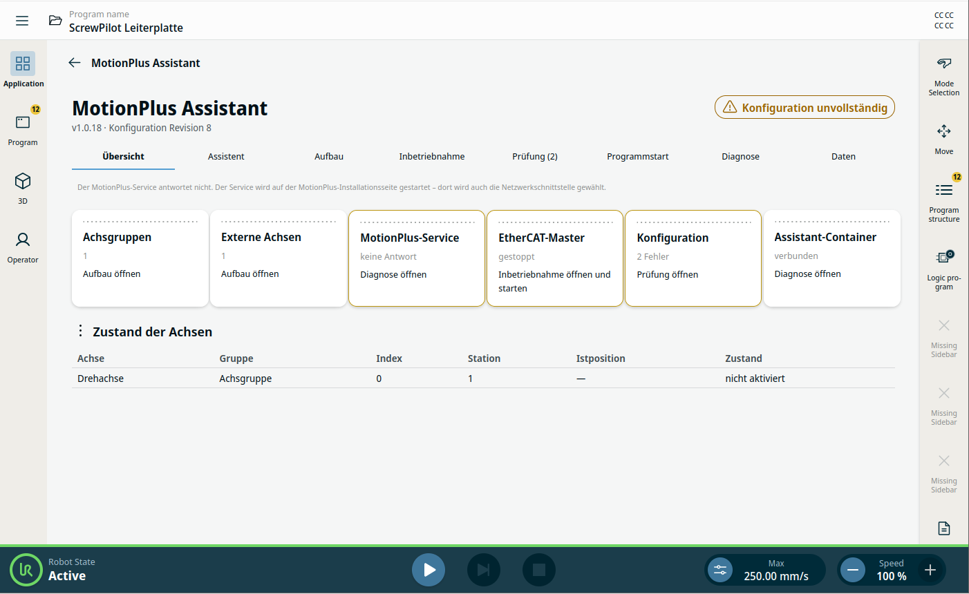Open the Program sidebar section

[23, 128]
